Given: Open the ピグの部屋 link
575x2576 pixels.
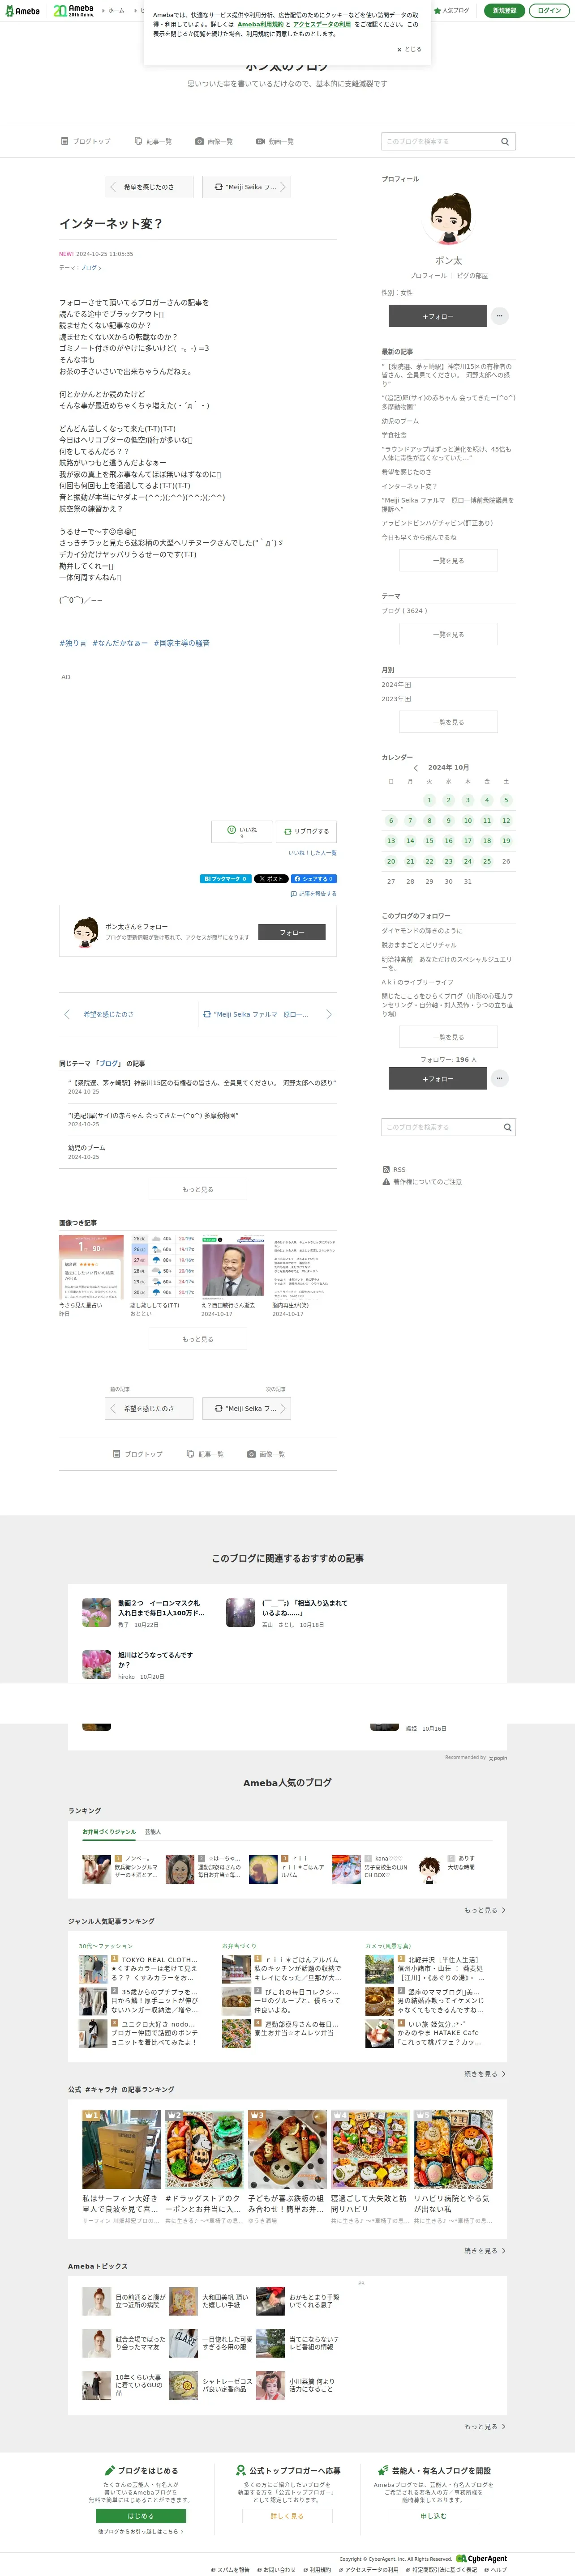Looking at the screenshot, I should 472,275.
